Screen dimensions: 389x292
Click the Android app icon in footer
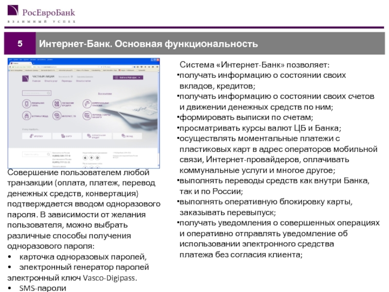pos(91,158)
